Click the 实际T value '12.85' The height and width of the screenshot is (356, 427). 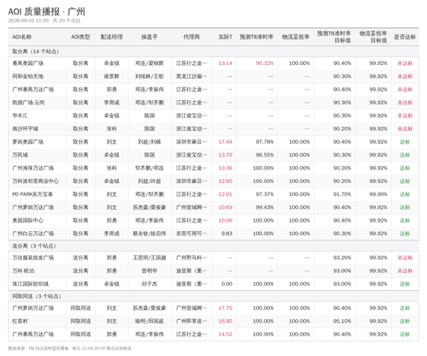pyautogui.click(x=225, y=181)
